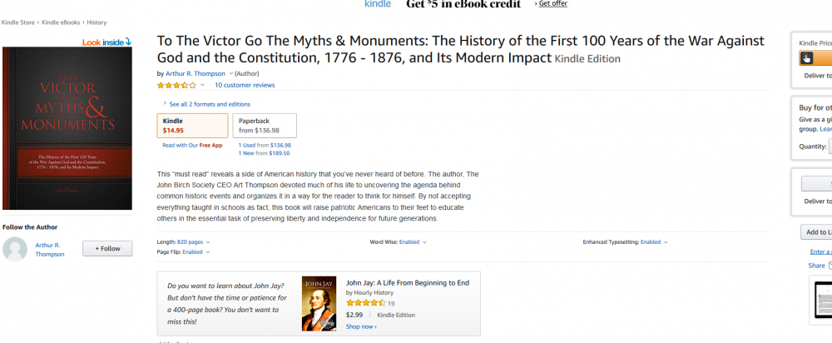Screen dimensions: 832x343
Task: Click the Get offer link
Action: (x=552, y=4)
